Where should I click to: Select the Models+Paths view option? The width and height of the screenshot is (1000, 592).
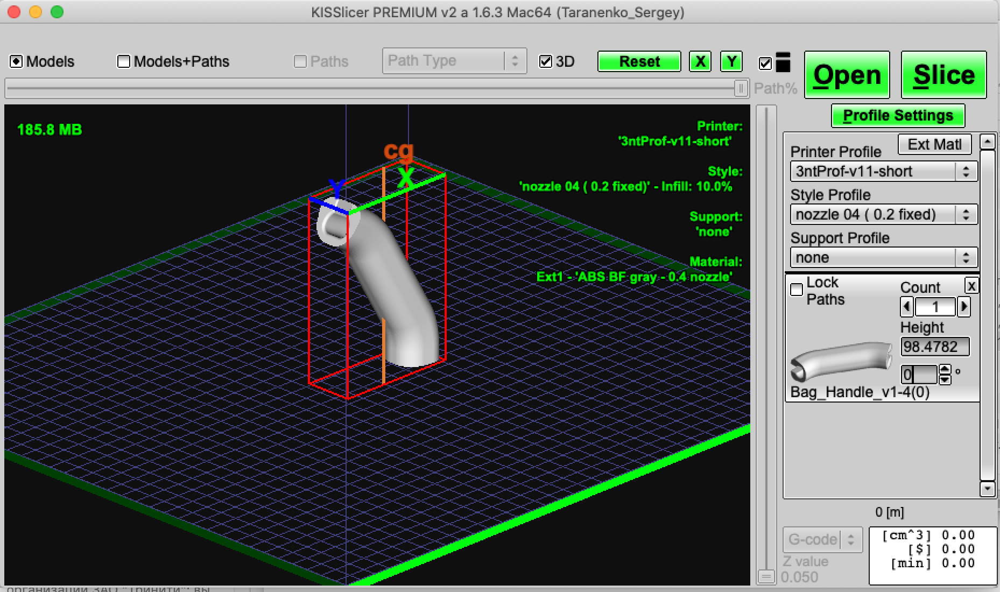pos(124,62)
